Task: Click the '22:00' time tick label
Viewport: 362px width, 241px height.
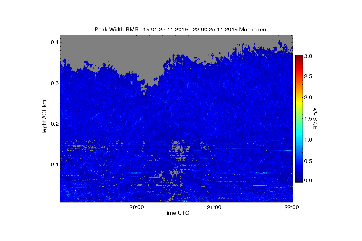Action: [x=292, y=207]
